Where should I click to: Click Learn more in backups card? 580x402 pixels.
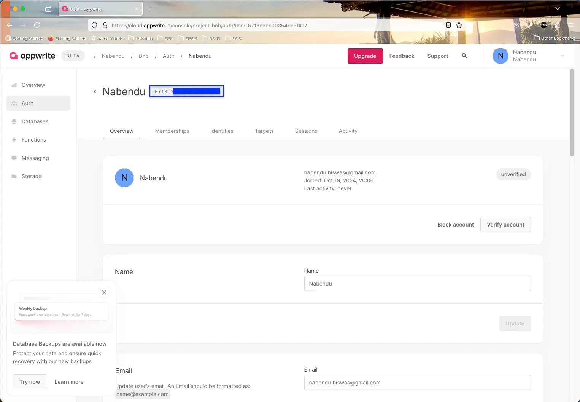[69, 382]
